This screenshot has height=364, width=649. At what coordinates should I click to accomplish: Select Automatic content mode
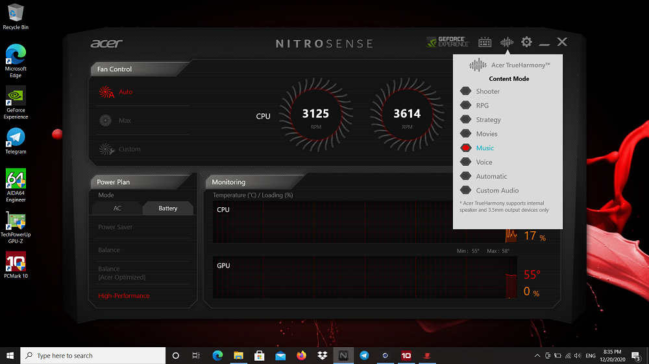484,176
